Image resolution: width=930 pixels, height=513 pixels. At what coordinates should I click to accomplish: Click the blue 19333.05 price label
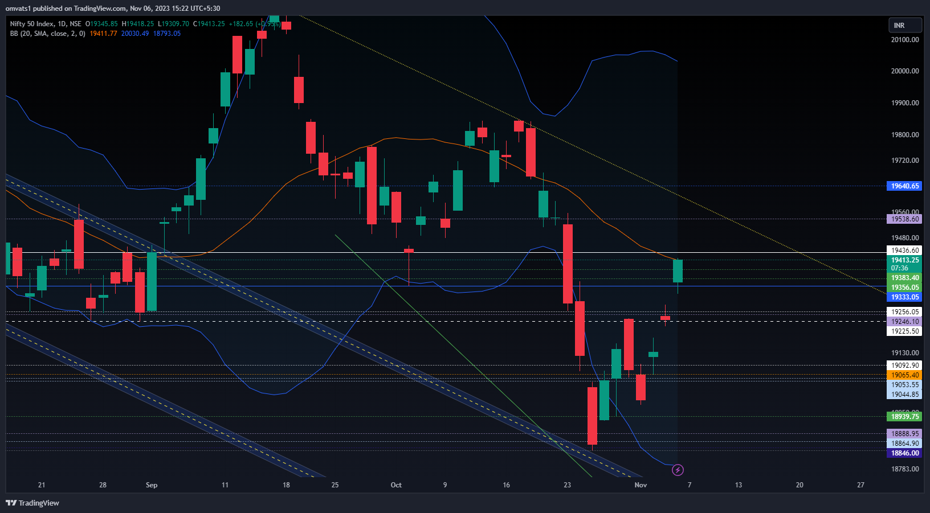coord(904,297)
